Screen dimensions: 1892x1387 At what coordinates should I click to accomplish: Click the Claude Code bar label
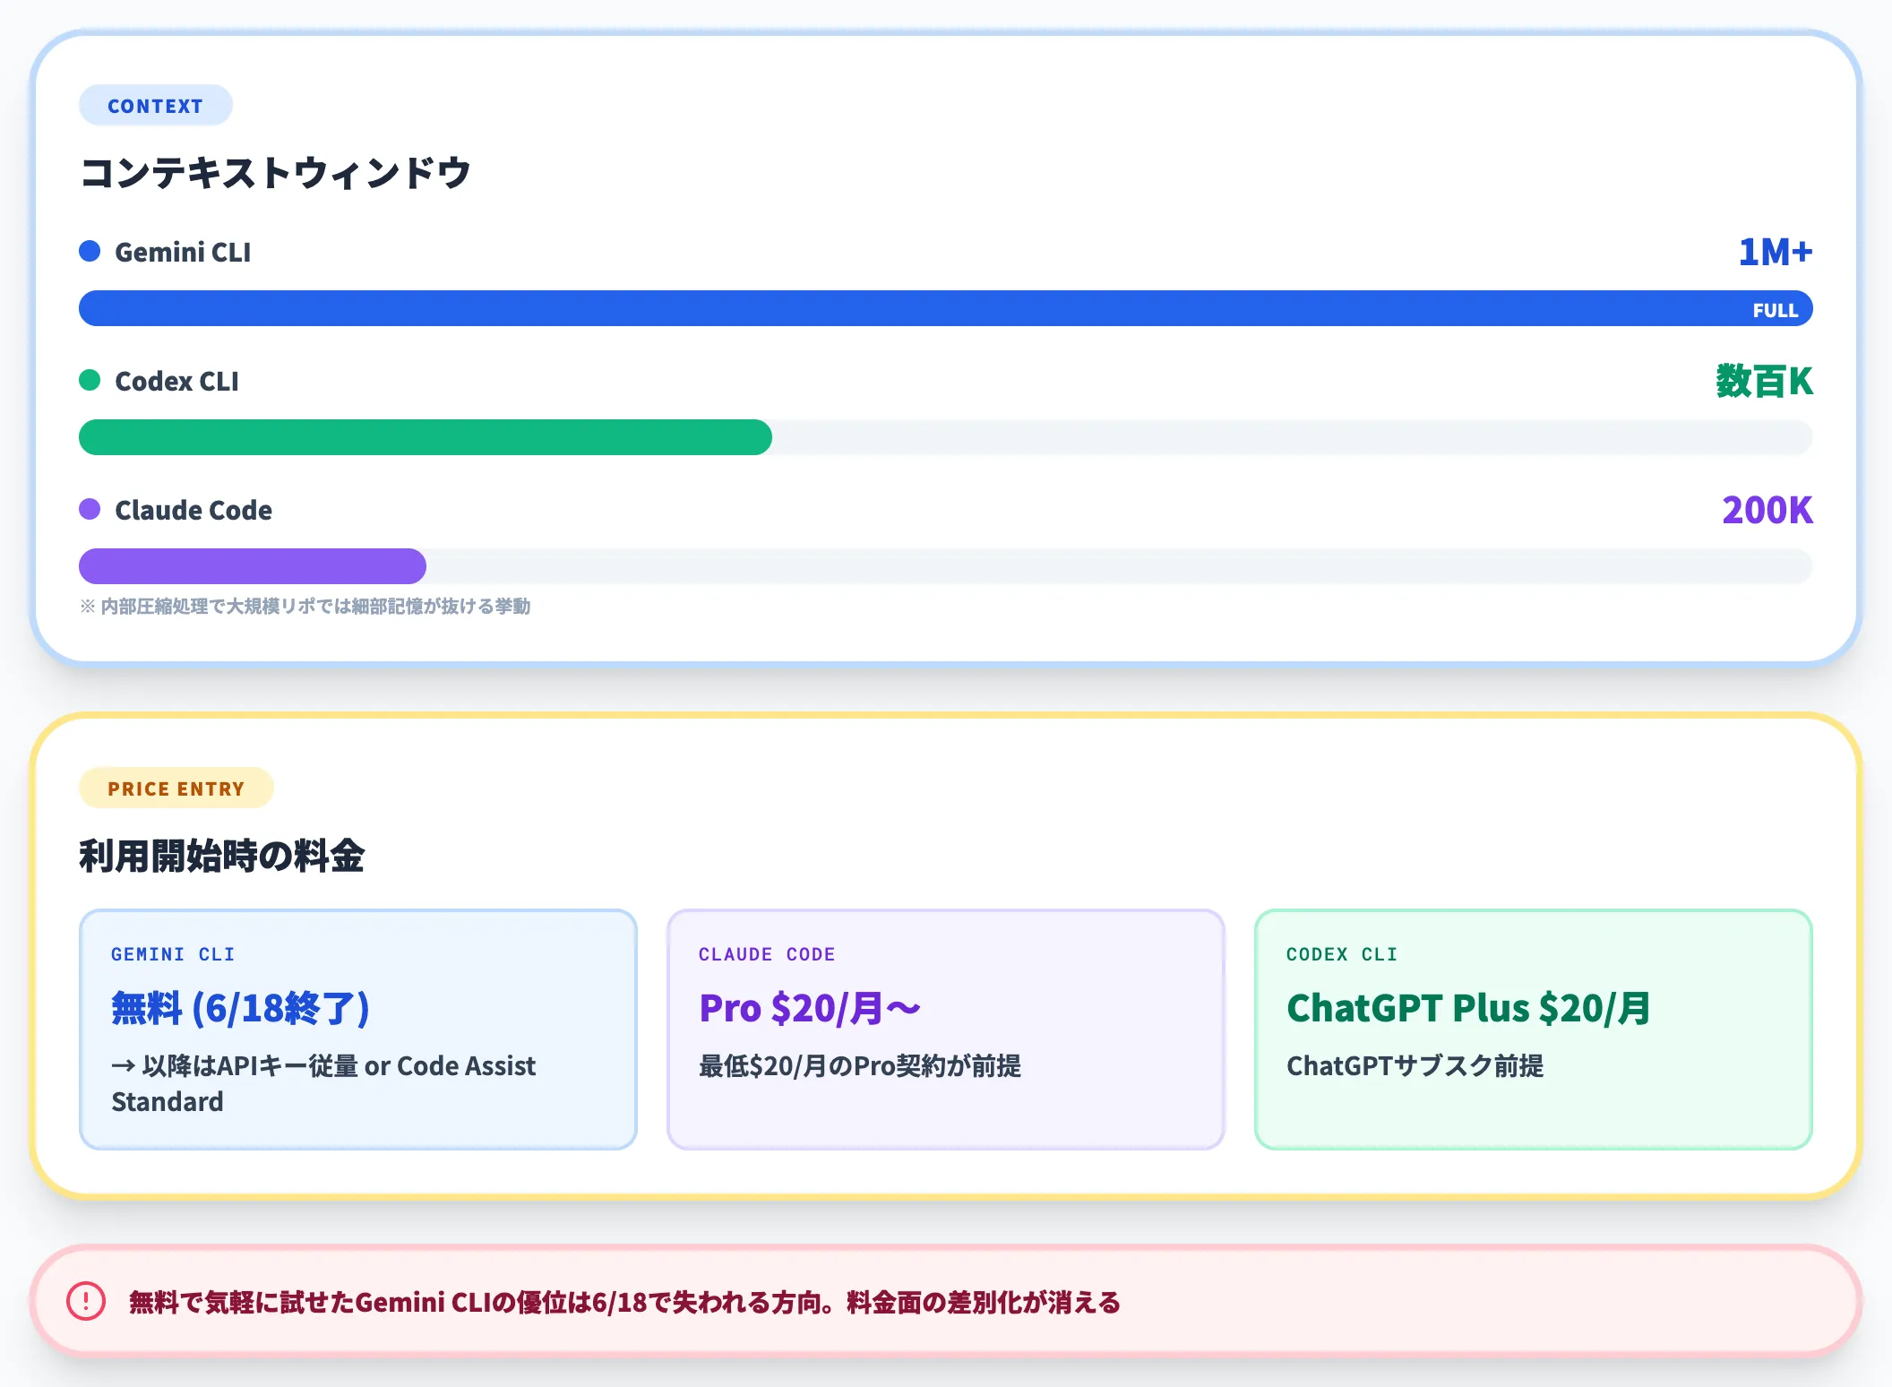click(193, 510)
